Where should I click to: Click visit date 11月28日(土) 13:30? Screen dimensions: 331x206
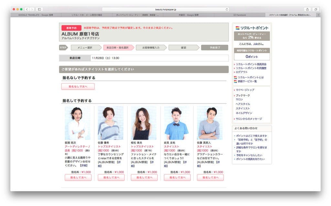click(106, 58)
